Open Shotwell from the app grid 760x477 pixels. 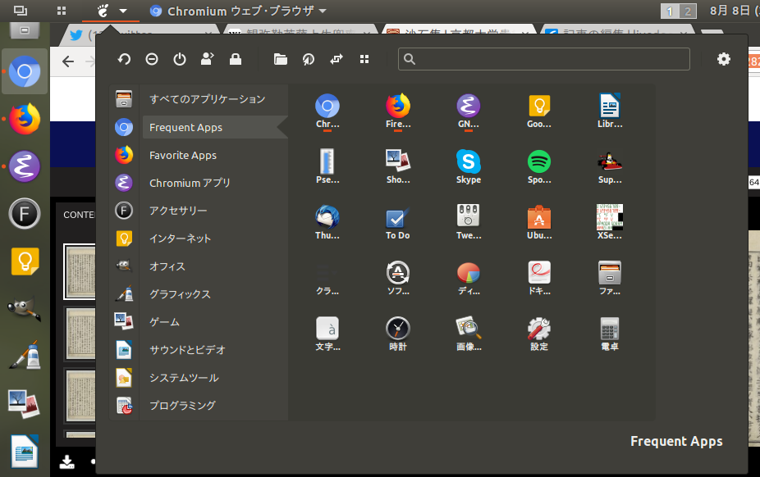pyautogui.click(x=398, y=167)
